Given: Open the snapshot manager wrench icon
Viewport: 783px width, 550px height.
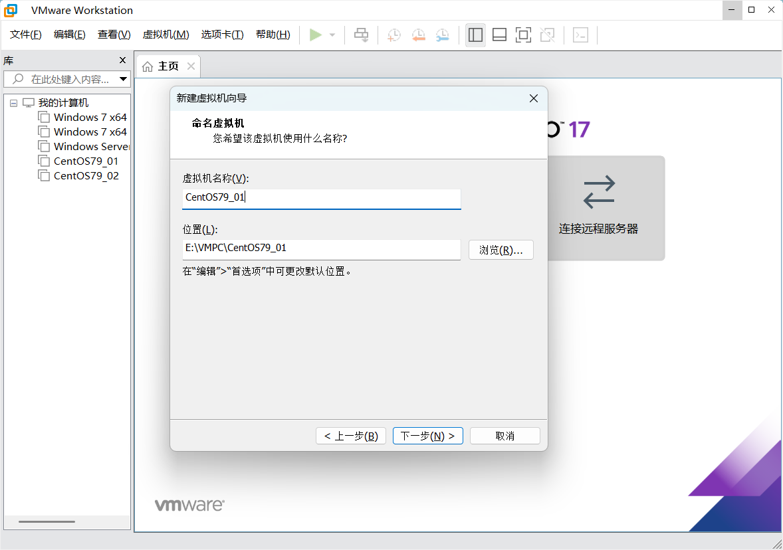Looking at the screenshot, I should pos(442,35).
